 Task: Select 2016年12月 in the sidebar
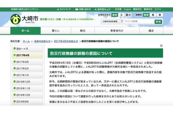click(x=28, y=82)
